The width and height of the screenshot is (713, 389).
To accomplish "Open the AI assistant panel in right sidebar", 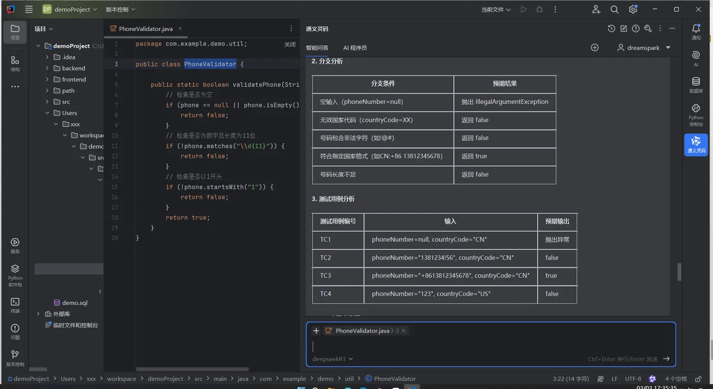I will pos(696,59).
